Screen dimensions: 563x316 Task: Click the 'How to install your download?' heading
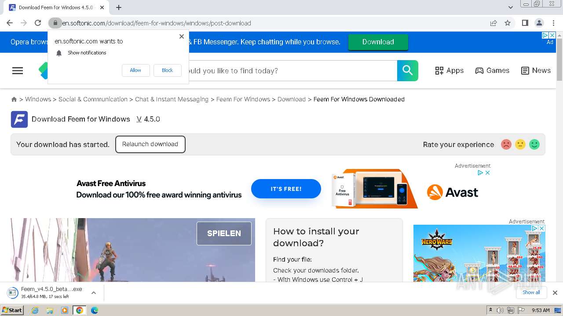point(316,237)
